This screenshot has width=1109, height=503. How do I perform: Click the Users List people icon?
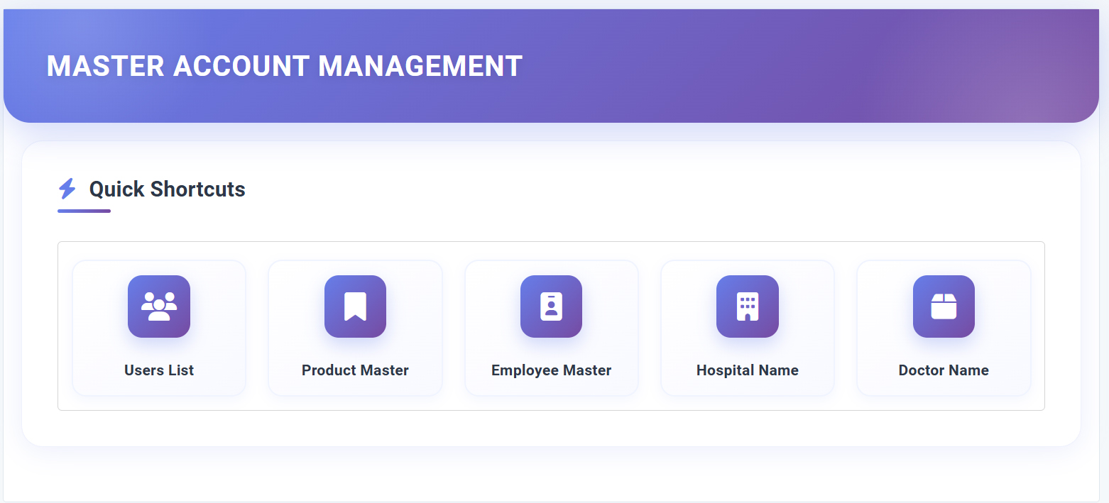coord(159,306)
